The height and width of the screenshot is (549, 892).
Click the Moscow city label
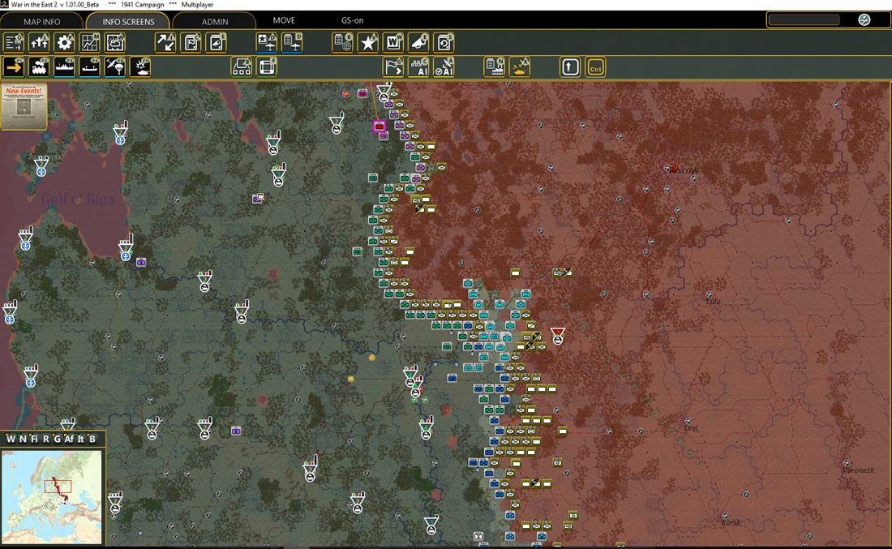click(x=682, y=170)
